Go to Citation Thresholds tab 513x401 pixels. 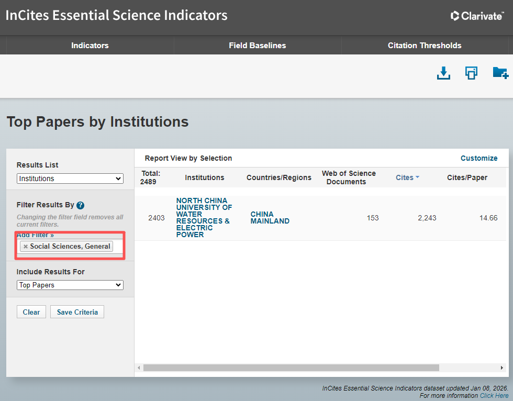coord(425,46)
